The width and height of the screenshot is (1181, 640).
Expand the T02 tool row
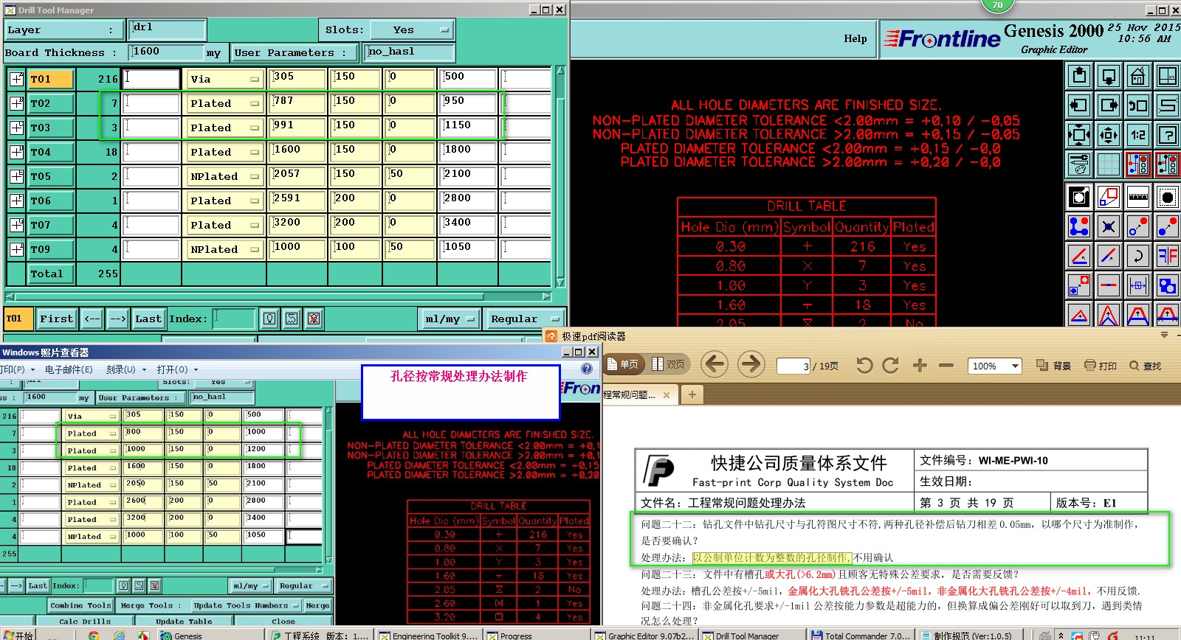pyautogui.click(x=16, y=103)
